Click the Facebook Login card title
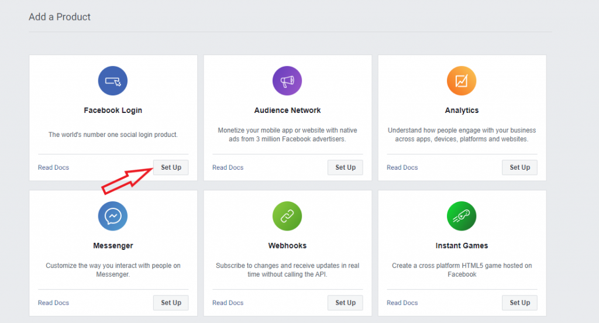Image resolution: width=599 pixels, height=323 pixels. (x=113, y=110)
